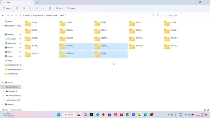Viewport: 210px width, 118px height.
Task: Click the Forward navigation arrow
Action: [x=8, y=15]
